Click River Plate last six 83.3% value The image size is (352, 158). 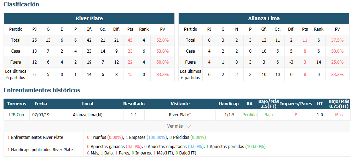tap(162, 75)
